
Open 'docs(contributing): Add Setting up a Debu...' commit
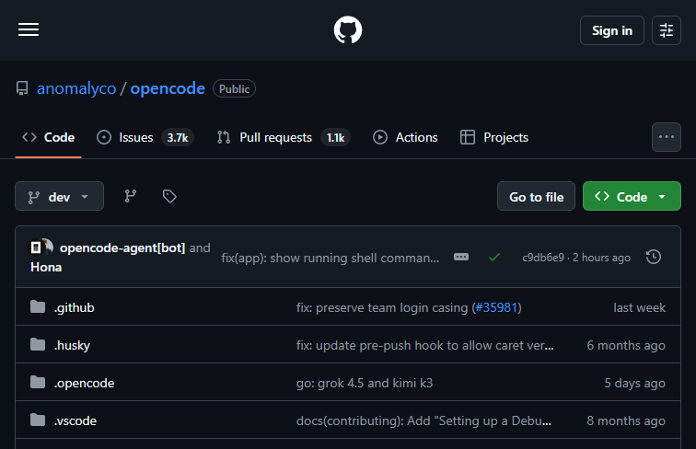click(423, 420)
